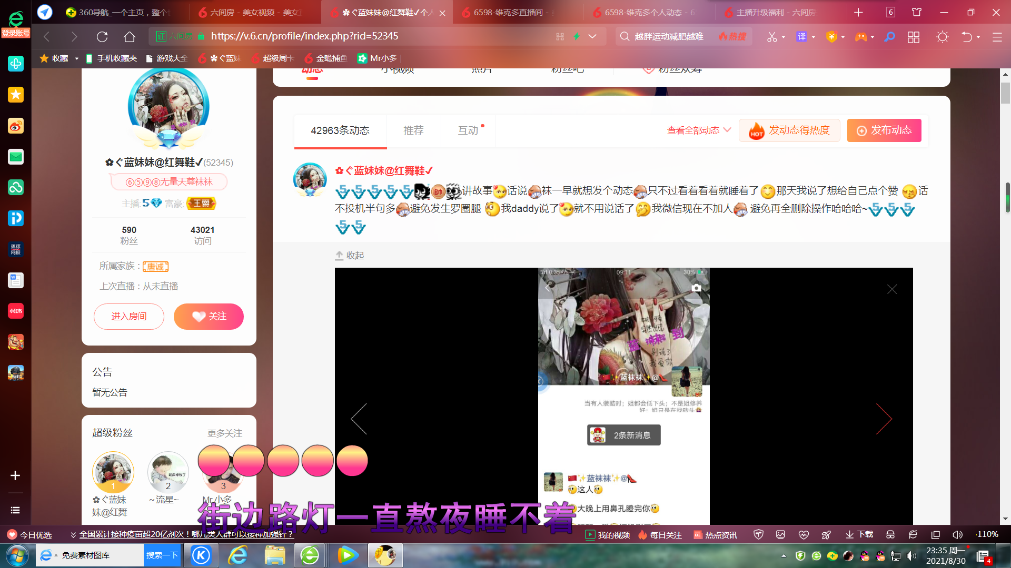Click the 进入房间 button
Screen dimensions: 1011x568
point(129,317)
